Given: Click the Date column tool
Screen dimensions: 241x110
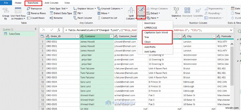Looking at the screenshot, I should 236,9.
